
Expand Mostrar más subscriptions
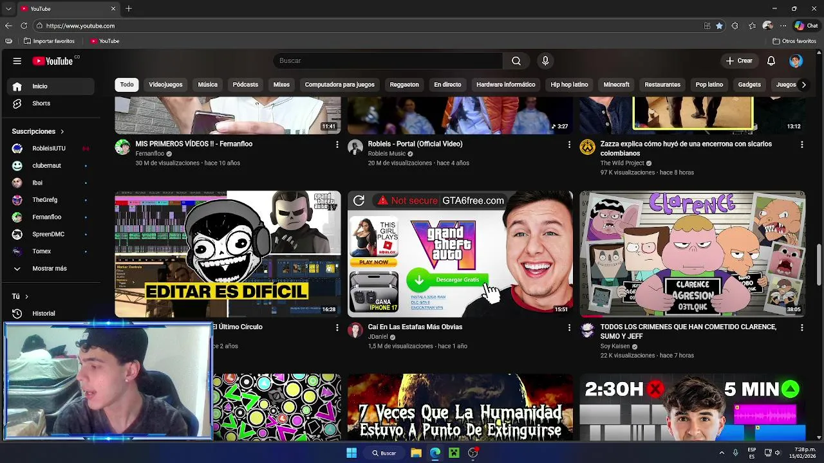coord(50,269)
